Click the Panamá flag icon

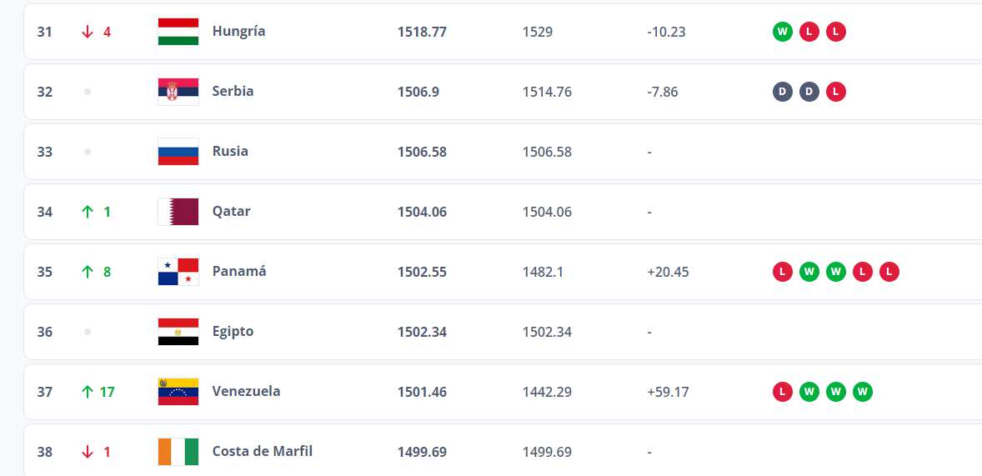(x=178, y=272)
